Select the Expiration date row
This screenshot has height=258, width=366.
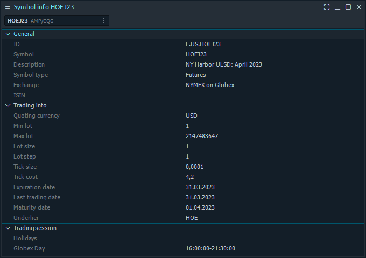point(183,187)
